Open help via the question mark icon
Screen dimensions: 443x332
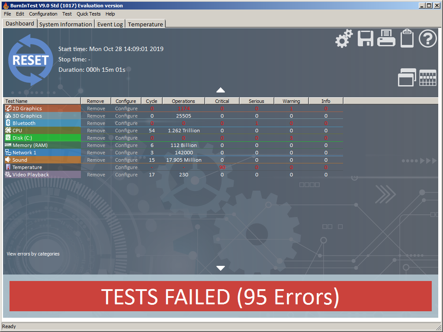point(428,38)
